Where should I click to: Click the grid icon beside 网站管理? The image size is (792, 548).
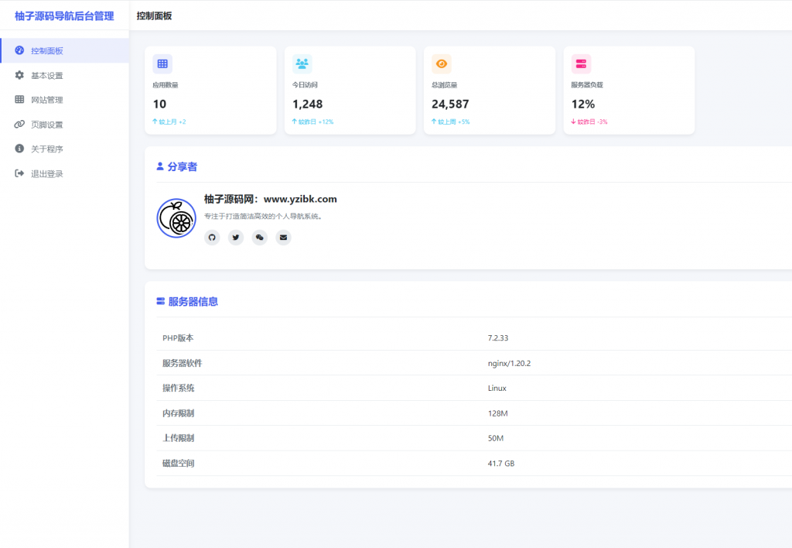19,99
